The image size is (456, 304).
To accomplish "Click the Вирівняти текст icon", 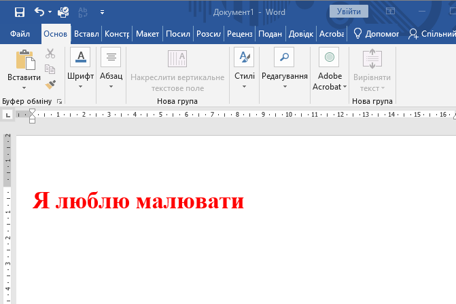I will (x=372, y=58).
